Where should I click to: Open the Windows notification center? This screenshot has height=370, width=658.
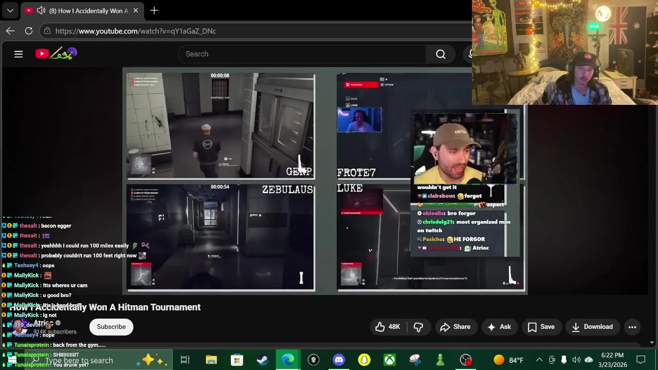tap(641, 360)
